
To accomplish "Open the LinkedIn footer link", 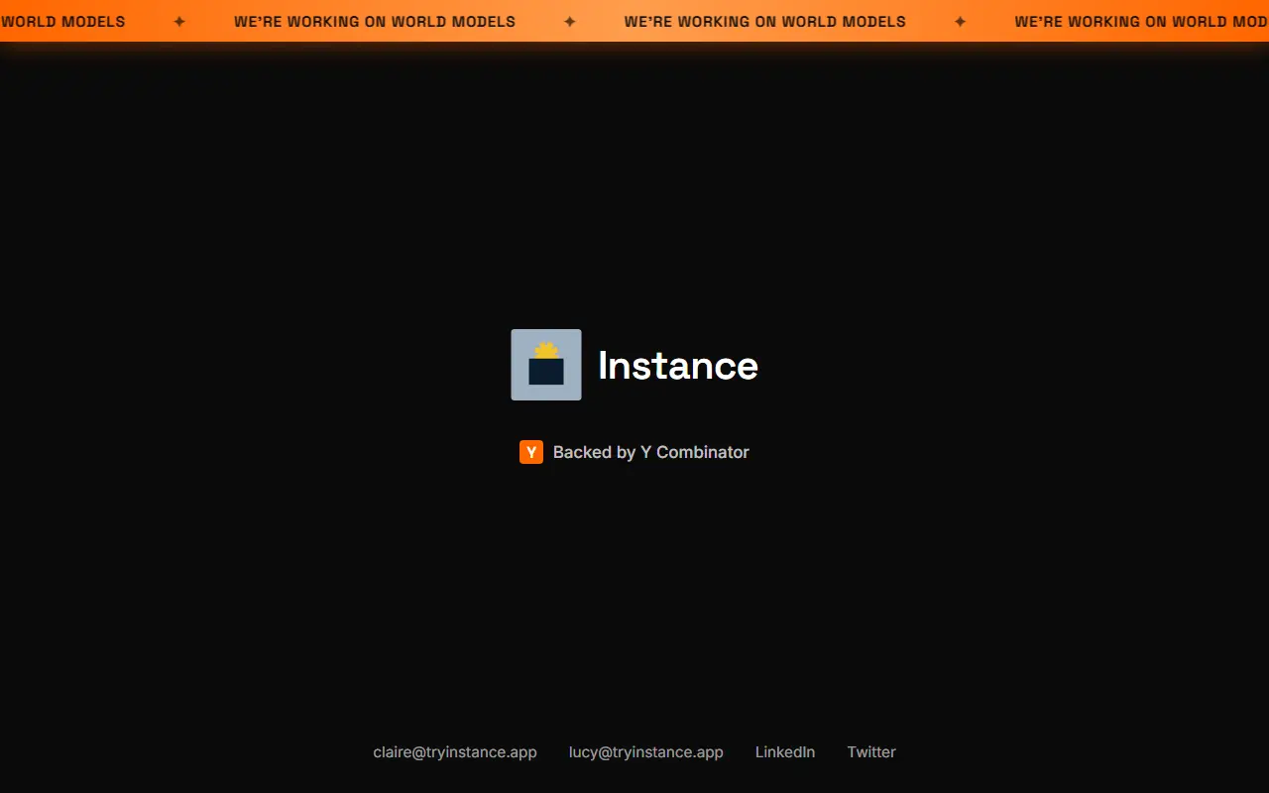I will tap(785, 752).
